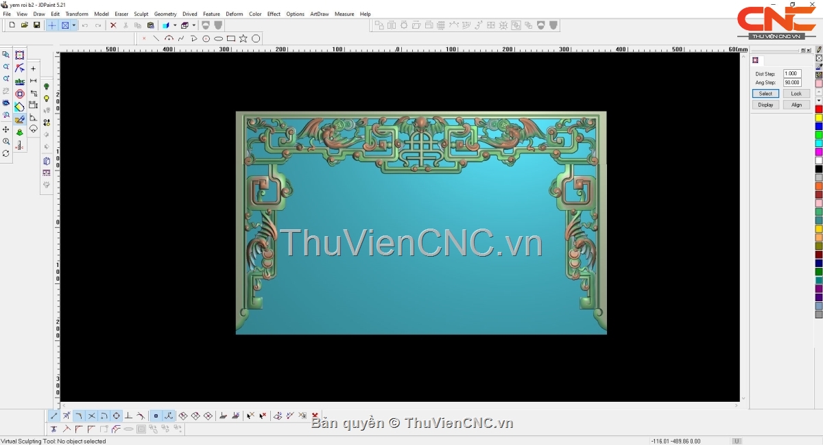
Task: Open the Deform menu
Action: point(235,14)
